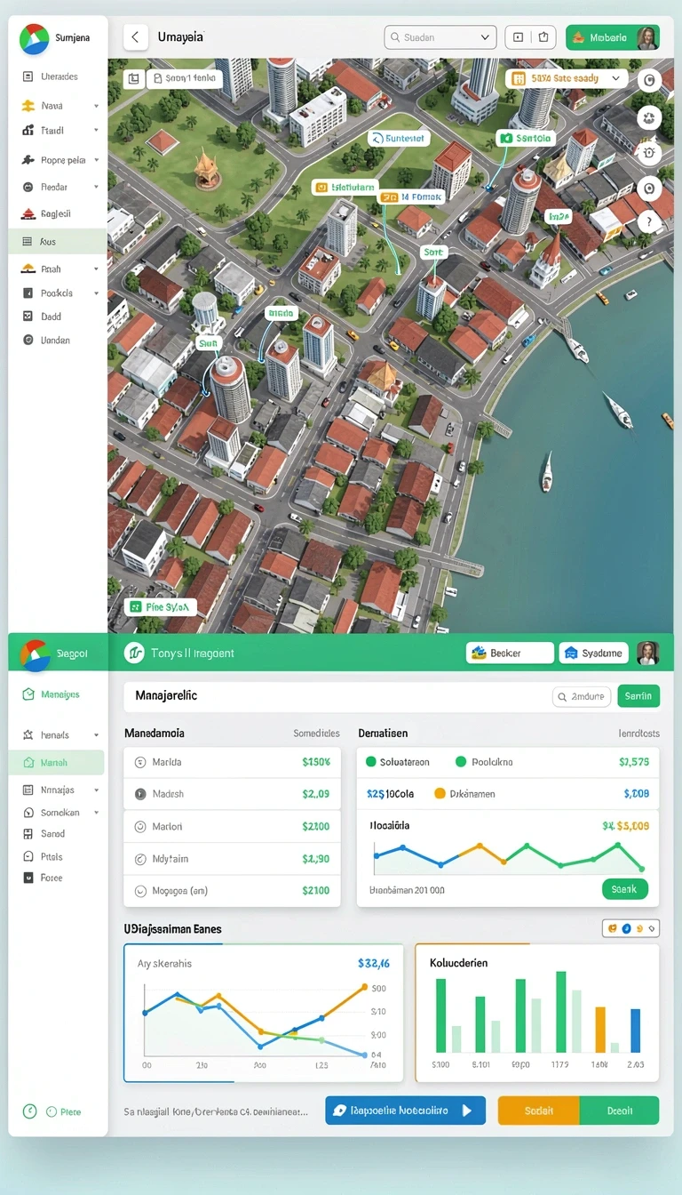This screenshot has width=682, height=1195.
Task: Click the share icon in top toolbar
Action: click(543, 37)
